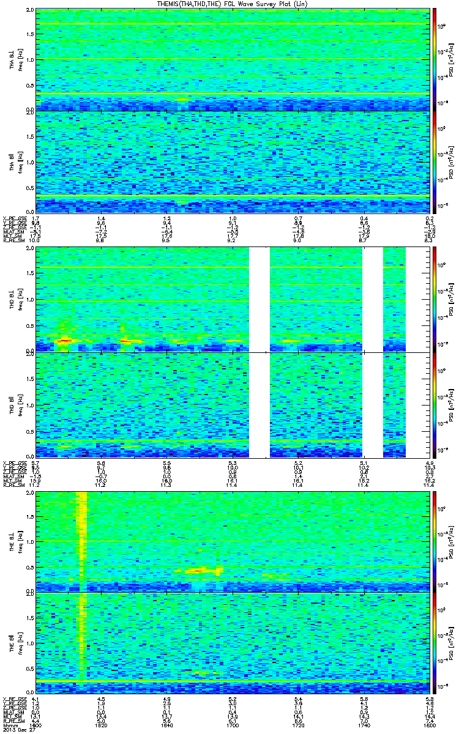
Task: Click the THA B-perpendicular PSD color bar
Action: [435, 59]
